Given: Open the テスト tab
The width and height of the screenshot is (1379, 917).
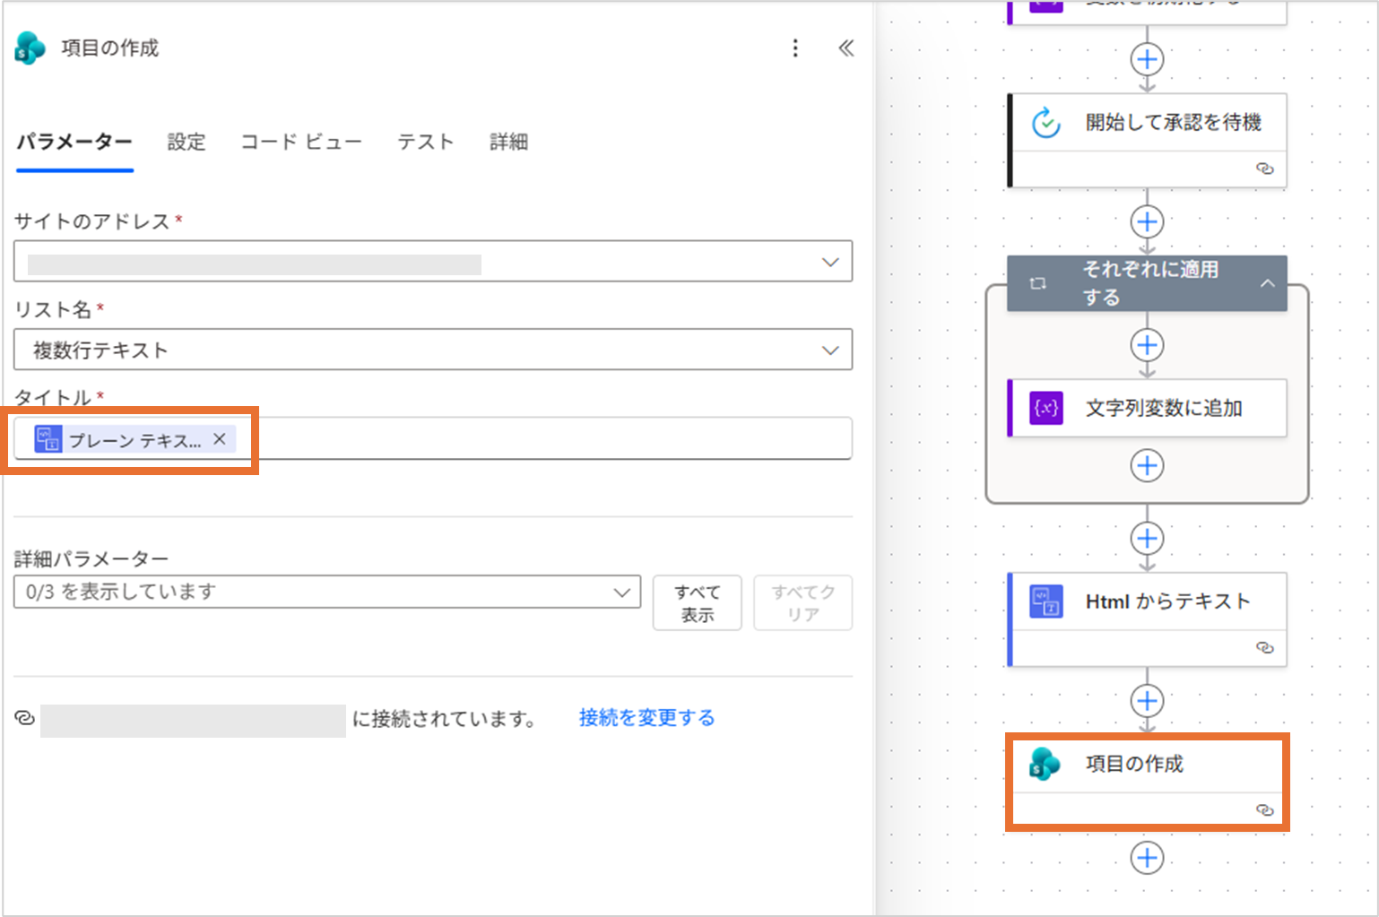Looking at the screenshot, I should (426, 142).
